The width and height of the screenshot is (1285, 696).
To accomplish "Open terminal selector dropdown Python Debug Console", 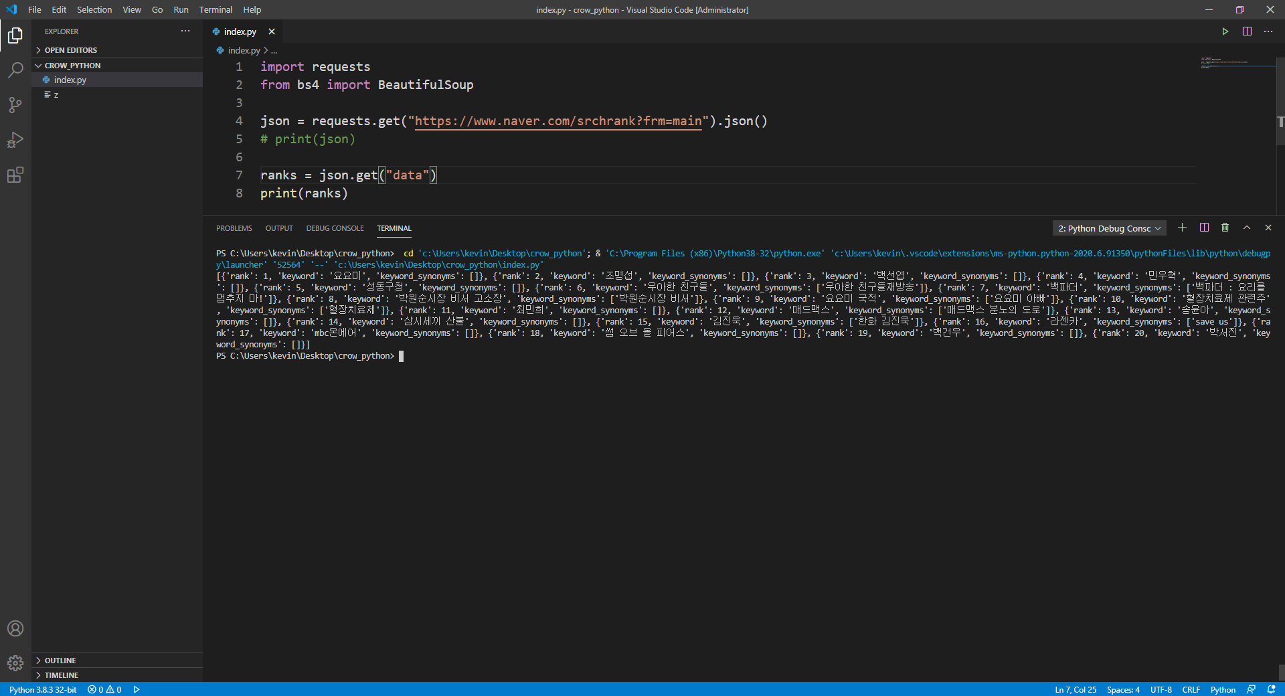I will click(x=1109, y=228).
